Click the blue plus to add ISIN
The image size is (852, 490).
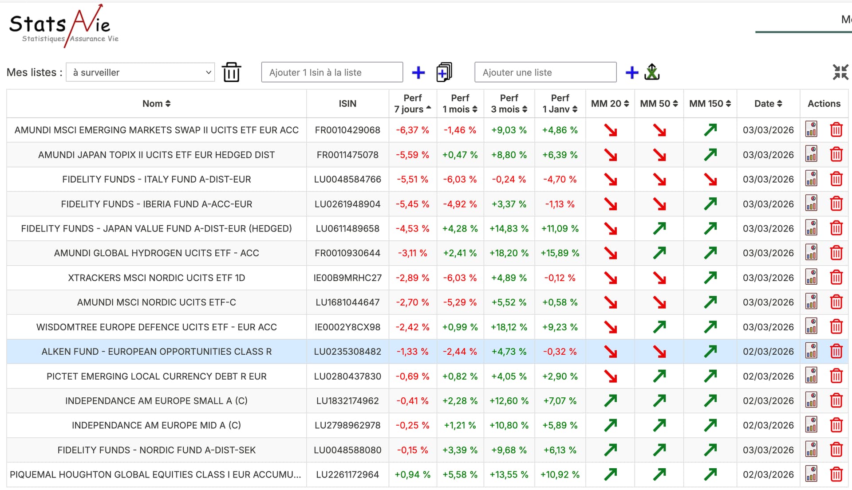418,73
